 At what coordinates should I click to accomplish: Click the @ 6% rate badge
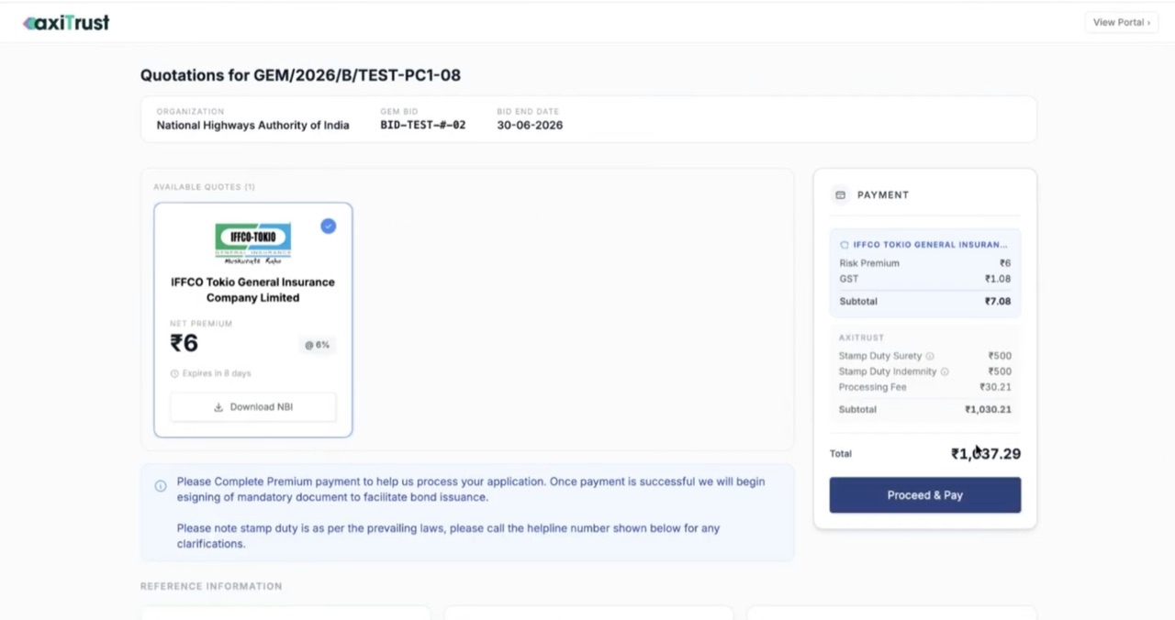tap(317, 345)
